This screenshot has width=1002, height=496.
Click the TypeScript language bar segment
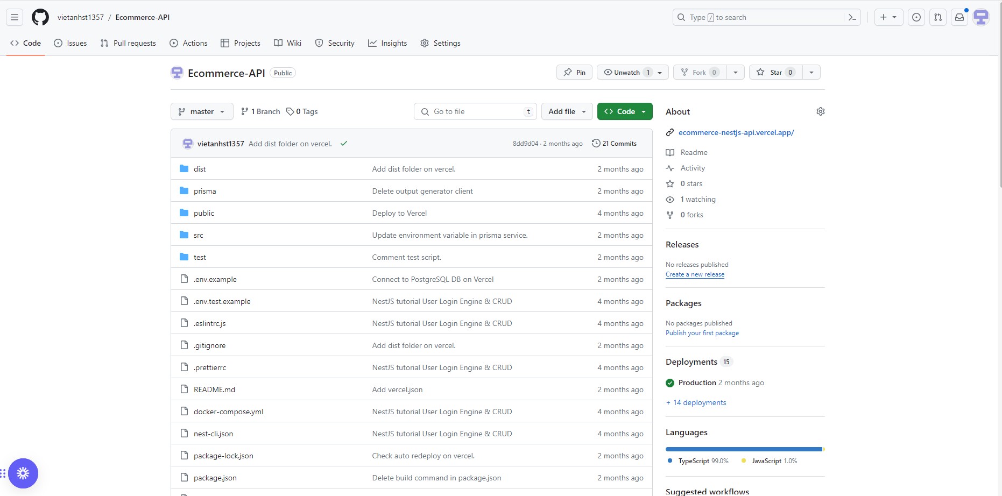[x=744, y=449]
